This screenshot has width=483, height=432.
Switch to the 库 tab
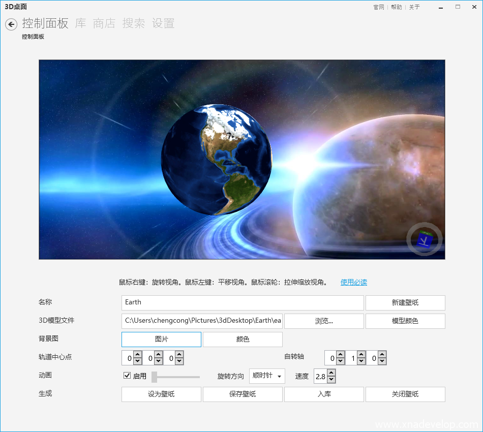pos(80,23)
